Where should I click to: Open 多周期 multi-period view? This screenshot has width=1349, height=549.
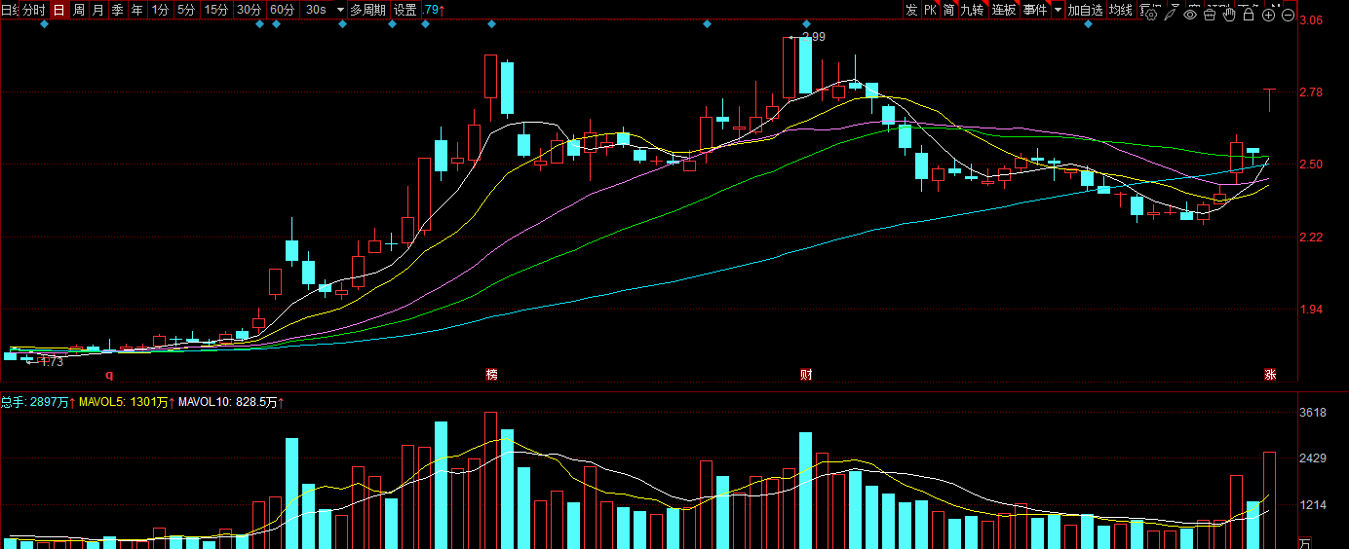368,10
